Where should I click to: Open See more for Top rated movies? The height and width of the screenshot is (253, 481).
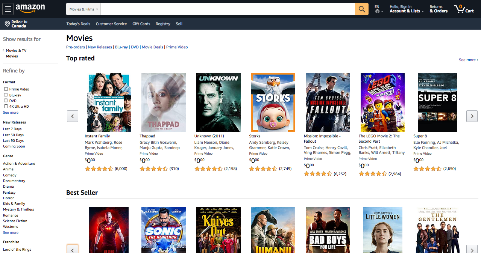coord(467,60)
